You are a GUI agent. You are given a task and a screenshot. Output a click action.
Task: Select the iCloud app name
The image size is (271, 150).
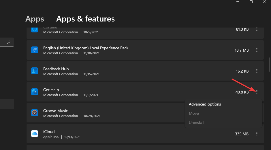click(x=49, y=132)
